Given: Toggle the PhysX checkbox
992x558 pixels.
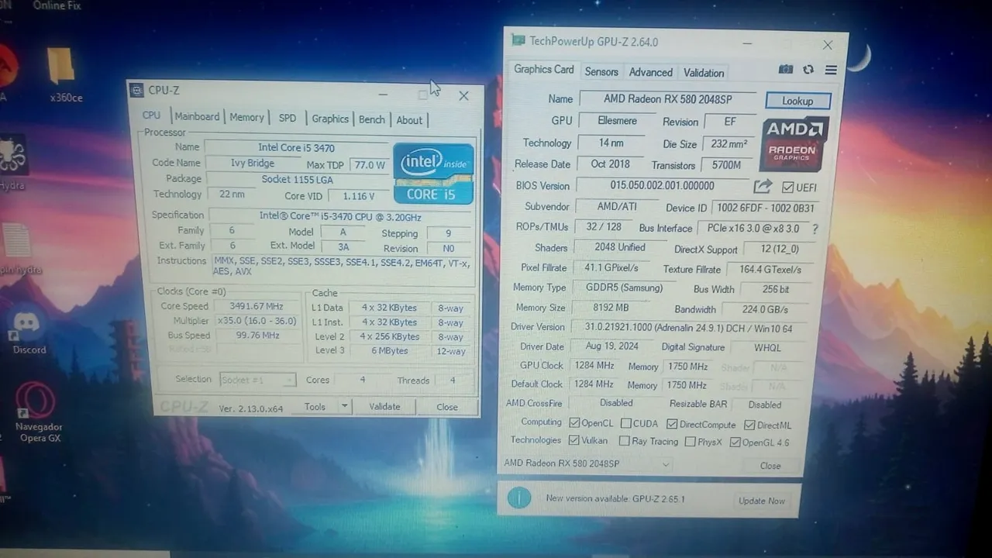Looking at the screenshot, I should [691, 442].
